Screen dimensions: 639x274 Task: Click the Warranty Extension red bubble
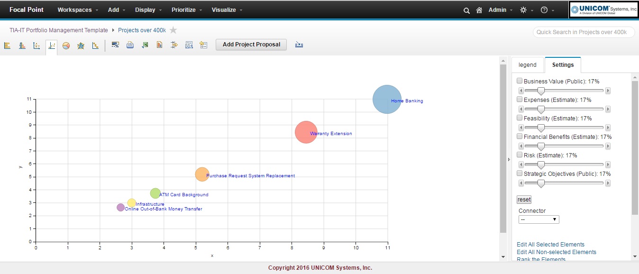tap(306, 132)
